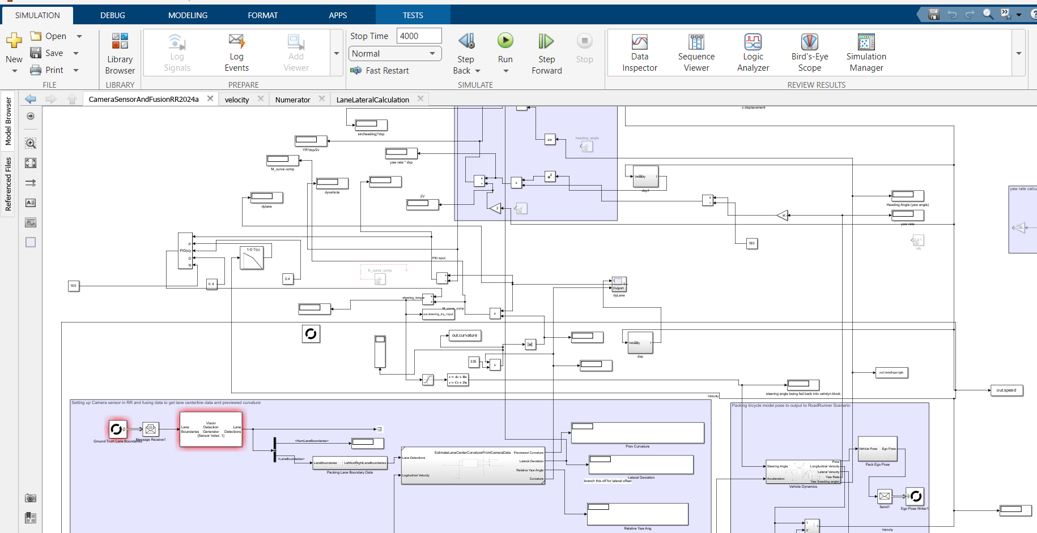Switch to the TESTS ribbon tab

coord(413,15)
